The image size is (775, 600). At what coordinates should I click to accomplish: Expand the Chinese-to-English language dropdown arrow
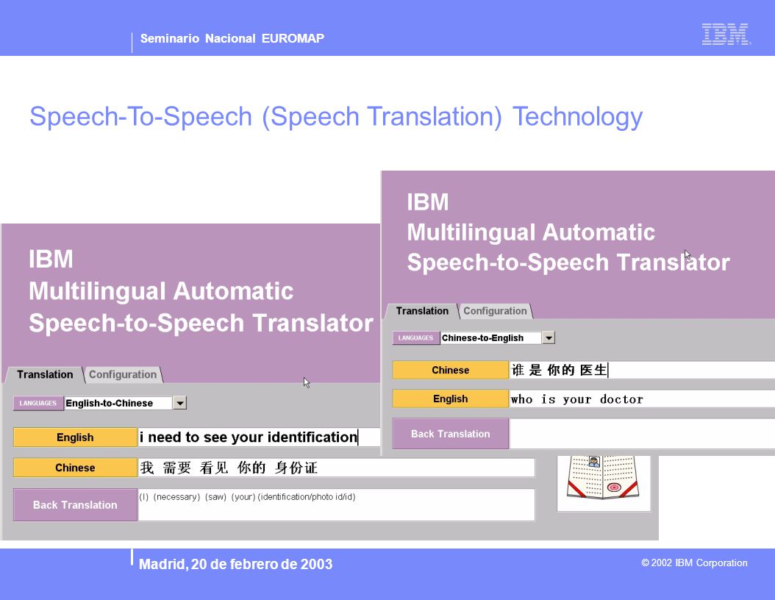coord(549,338)
